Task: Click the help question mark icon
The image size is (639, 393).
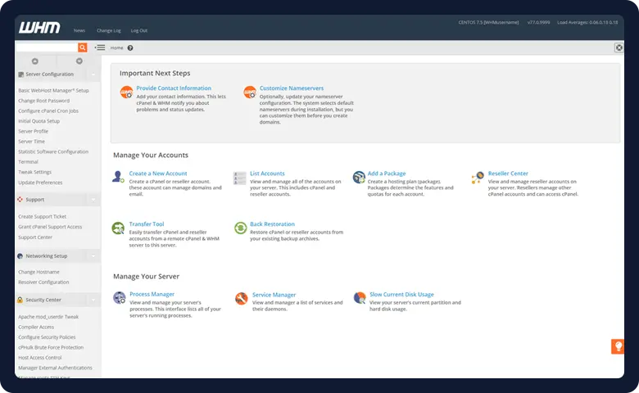Action: click(130, 47)
